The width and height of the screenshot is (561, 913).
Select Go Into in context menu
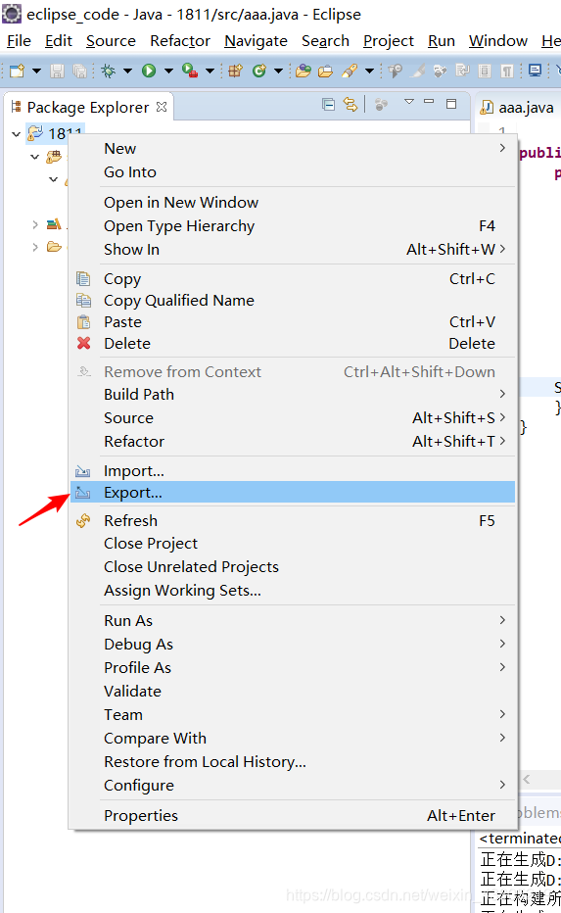click(x=293, y=171)
